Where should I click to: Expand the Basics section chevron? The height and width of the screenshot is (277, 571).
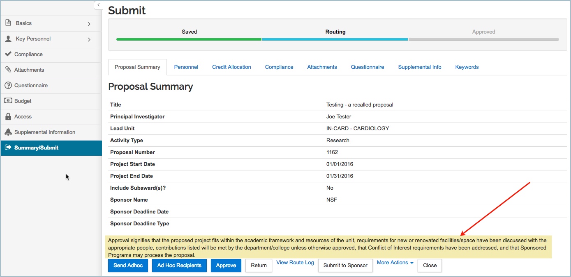click(89, 24)
